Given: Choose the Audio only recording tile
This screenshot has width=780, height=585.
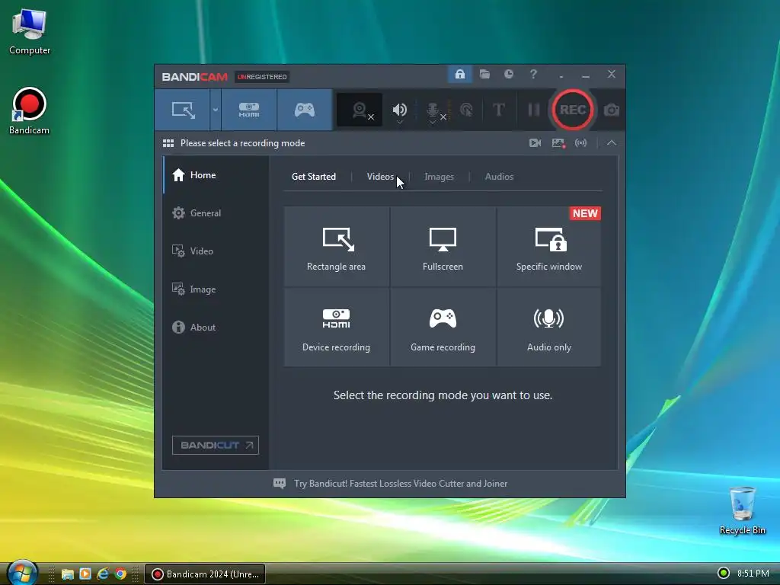Looking at the screenshot, I should click(548, 328).
